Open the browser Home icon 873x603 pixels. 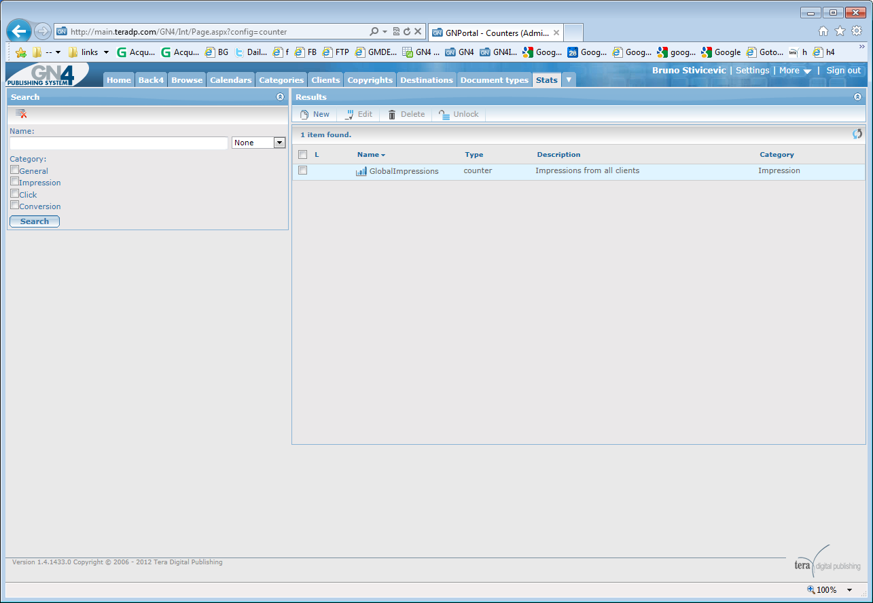(823, 31)
